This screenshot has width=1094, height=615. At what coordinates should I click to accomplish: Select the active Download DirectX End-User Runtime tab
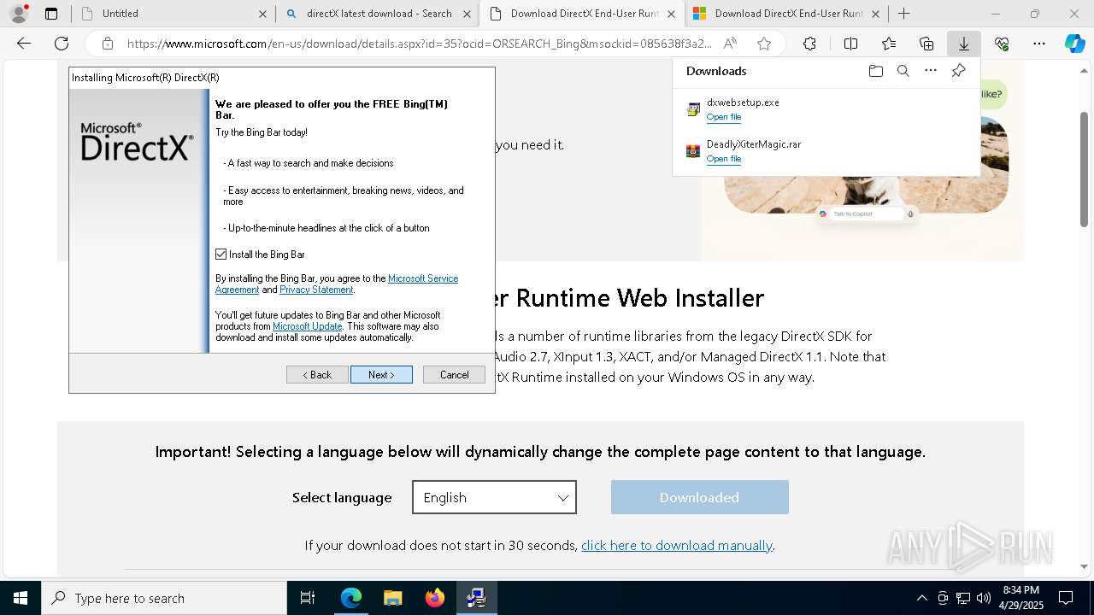point(583,14)
